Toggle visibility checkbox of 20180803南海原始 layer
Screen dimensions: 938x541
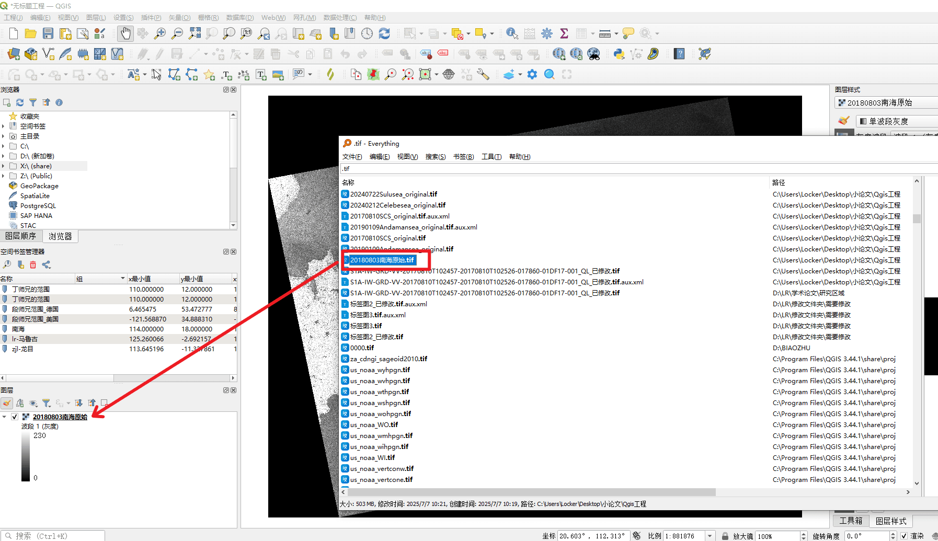coord(15,417)
